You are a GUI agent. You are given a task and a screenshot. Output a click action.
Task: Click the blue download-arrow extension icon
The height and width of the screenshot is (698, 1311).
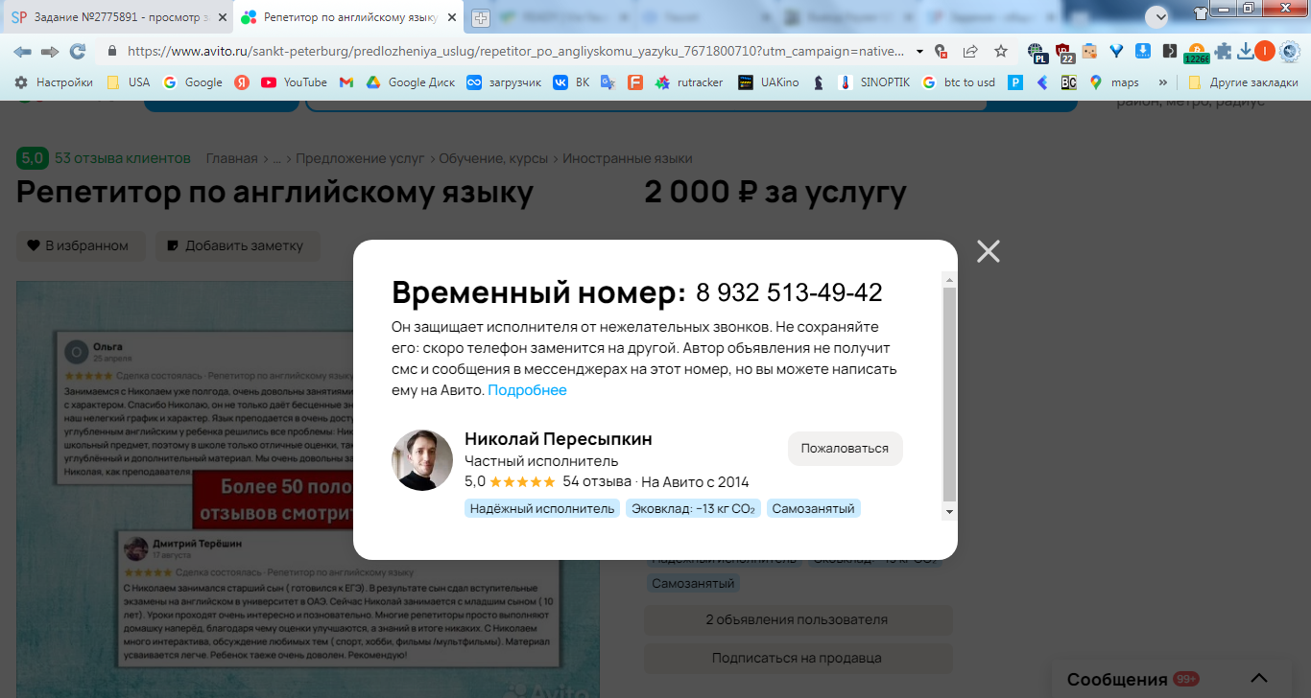click(1143, 51)
